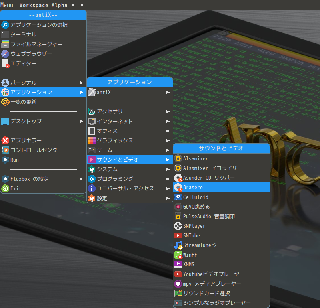Click the デスクトップ monitor icon
Screen dimensions: 320x308
point(5,121)
